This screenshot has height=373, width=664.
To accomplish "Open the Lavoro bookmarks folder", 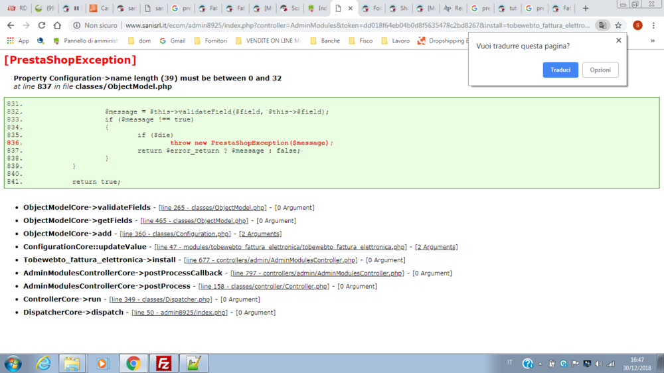I will 396,40.
